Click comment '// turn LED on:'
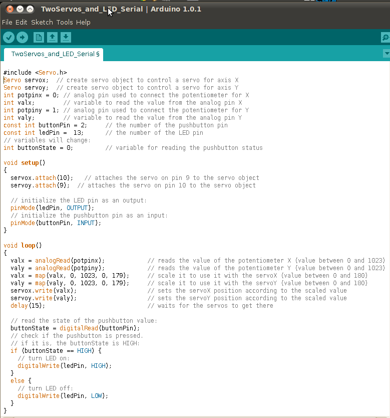This screenshot has width=390, height=418. click(44, 358)
